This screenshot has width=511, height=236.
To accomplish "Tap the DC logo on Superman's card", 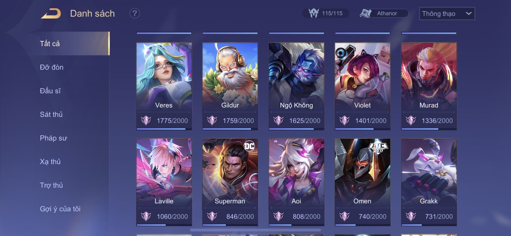I will pos(249,146).
